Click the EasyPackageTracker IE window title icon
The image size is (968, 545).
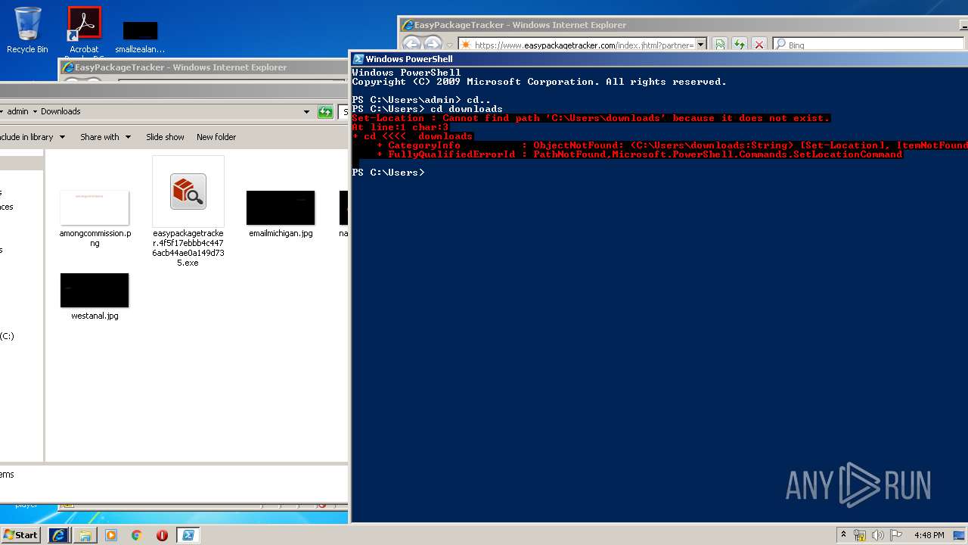(407, 25)
